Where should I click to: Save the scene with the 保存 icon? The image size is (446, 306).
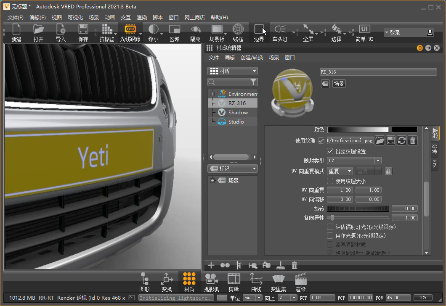coord(83,33)
